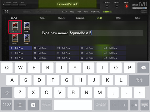Tap the E key
The height and width of the screenshot is (112, 150).
coord(34,68)
